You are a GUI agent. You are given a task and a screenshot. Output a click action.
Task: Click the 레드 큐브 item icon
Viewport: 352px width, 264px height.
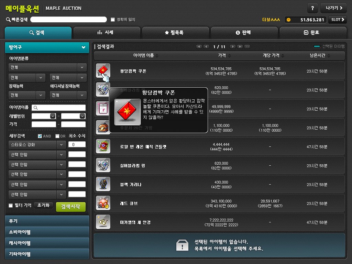pos(103,203)
